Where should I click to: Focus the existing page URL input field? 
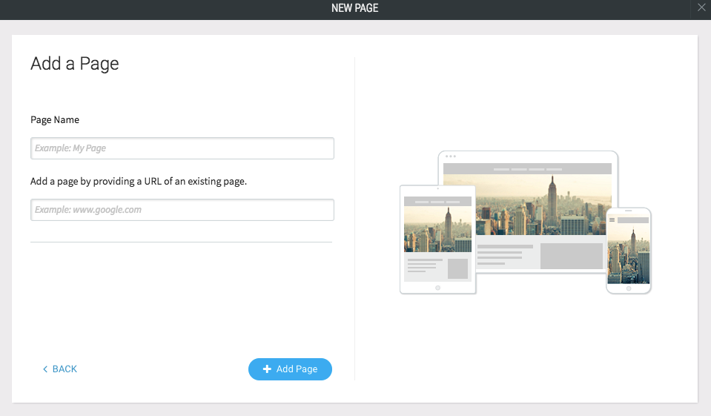click(x=182, y=210)
